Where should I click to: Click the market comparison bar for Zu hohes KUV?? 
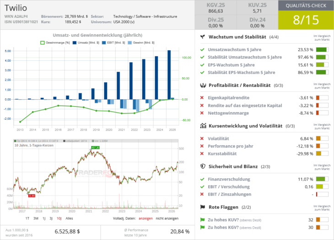coord(322,220)
